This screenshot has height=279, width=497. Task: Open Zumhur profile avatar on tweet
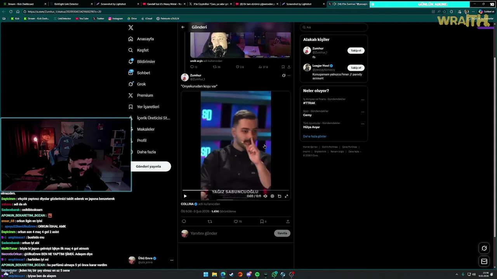pos(185,77)
